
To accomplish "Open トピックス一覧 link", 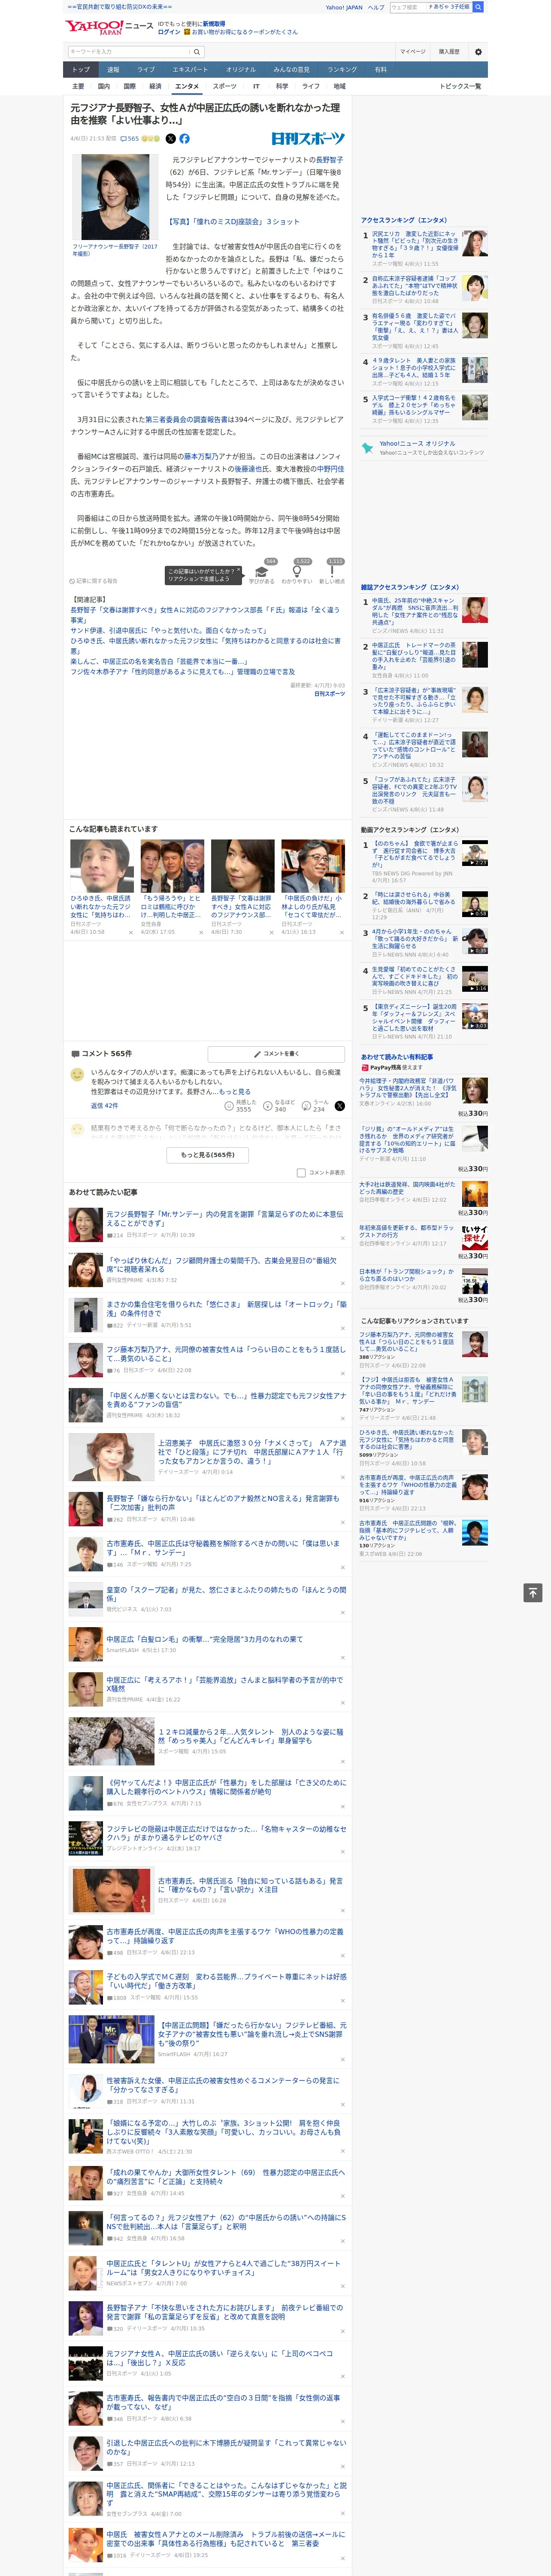I will pyautogui.click(x=460, y=86).
